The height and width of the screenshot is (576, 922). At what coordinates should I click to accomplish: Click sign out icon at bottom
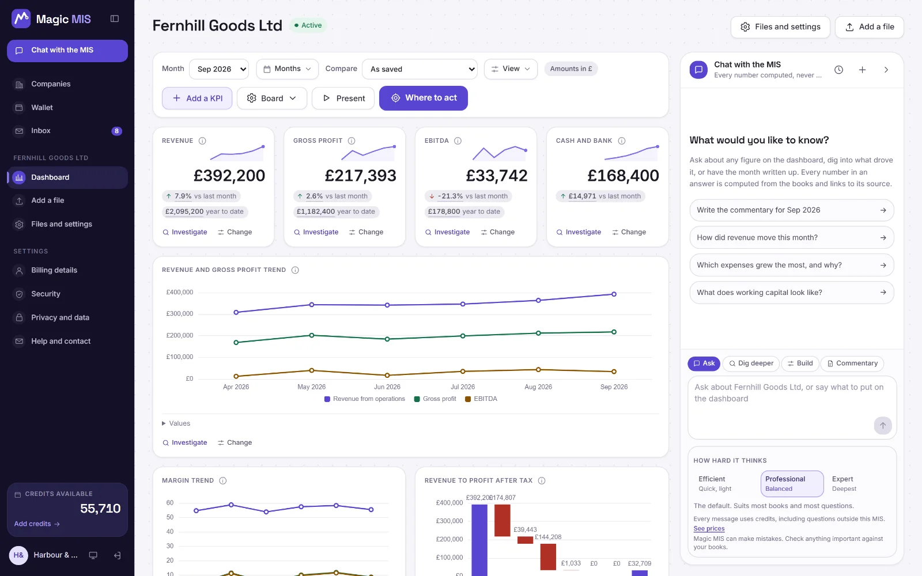click(117, 555)
